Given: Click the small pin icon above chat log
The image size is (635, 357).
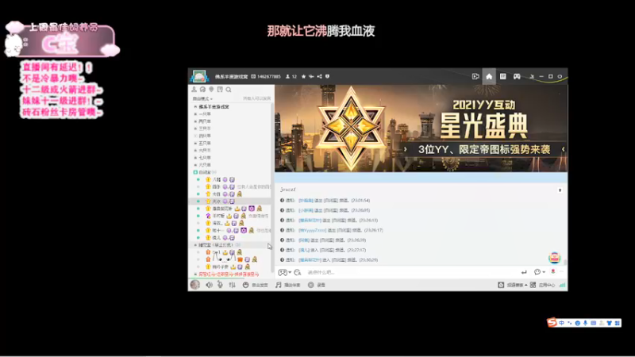Looking at the screenshot, I should (x=560, y=190).
